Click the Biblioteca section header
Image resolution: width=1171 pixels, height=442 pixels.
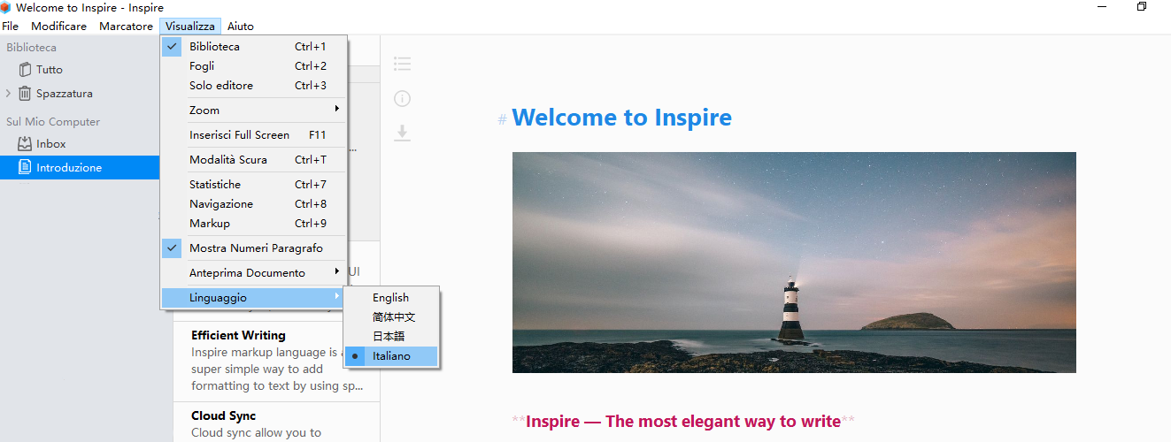pos(31,48)
